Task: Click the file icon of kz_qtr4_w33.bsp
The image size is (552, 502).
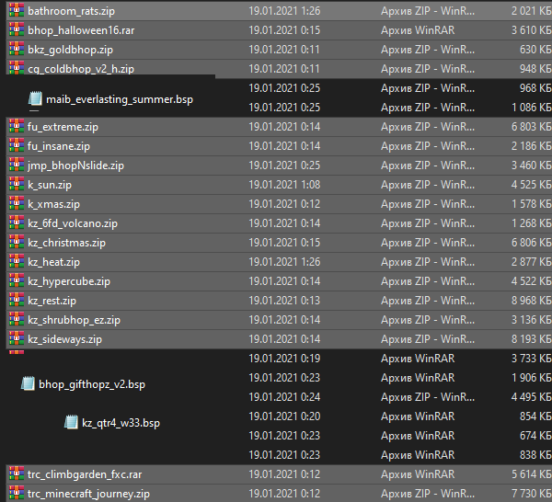Action: [71, 422]
